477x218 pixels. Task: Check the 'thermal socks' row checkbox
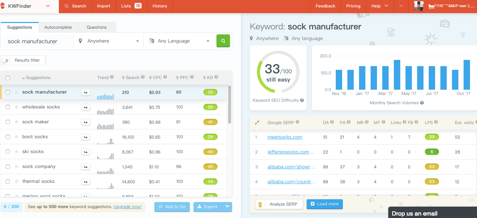(8, 181)
